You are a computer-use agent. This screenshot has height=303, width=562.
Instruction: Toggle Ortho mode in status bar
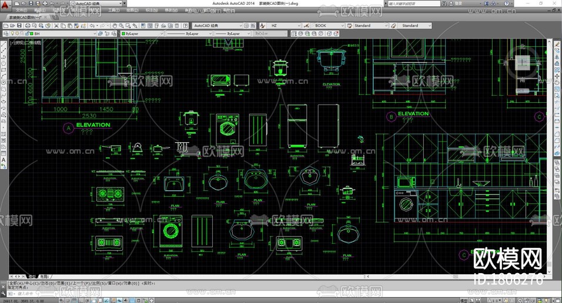point(81,301)
